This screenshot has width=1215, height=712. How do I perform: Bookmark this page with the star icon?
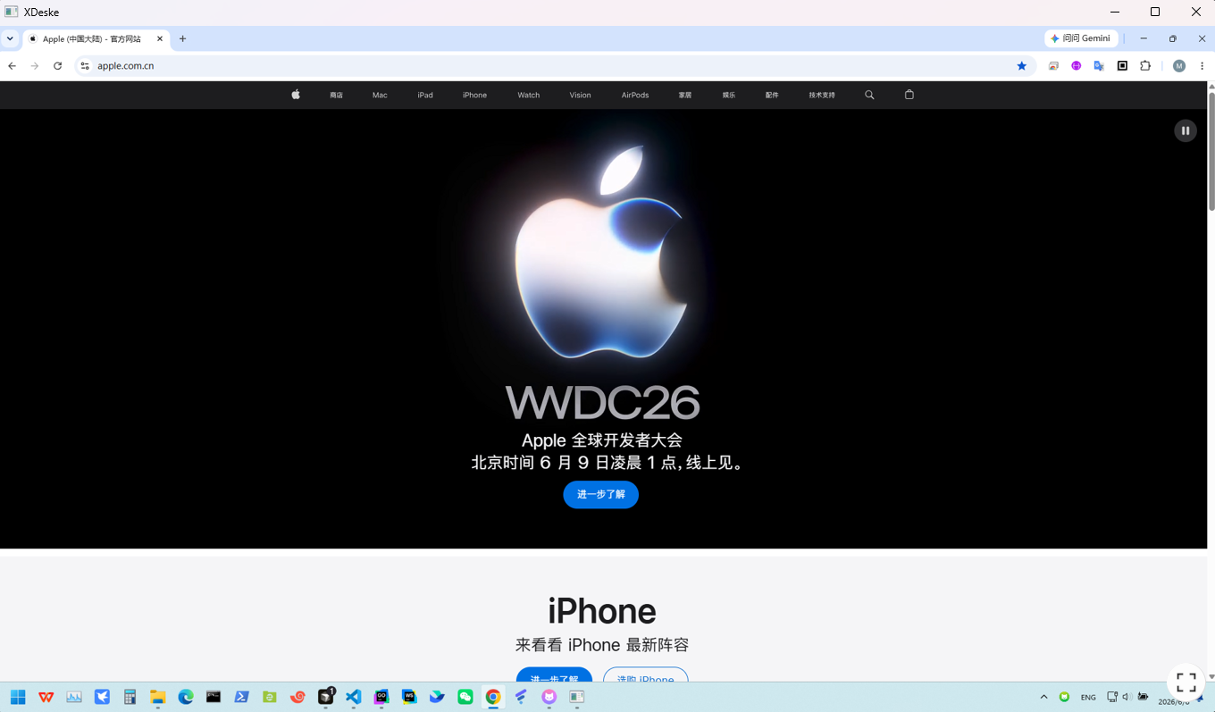click(1022, 66)
